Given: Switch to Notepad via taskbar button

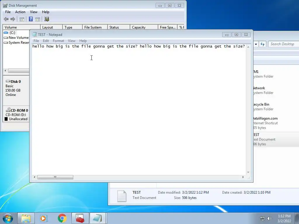Looking at the screenshot, I should pyautogui.click(x=98, y=218).
